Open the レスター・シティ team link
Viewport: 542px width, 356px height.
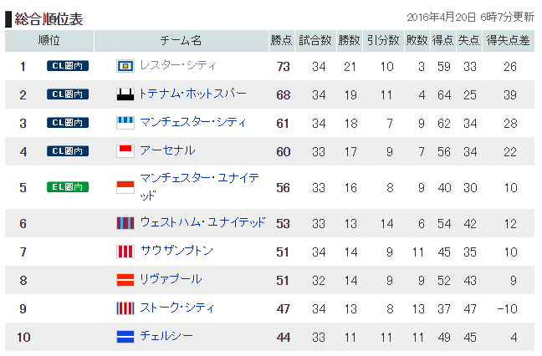coord(178,65)
